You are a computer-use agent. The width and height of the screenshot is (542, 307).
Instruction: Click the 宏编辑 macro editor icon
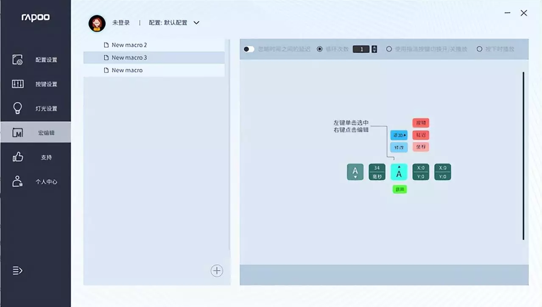coord(17,132)
